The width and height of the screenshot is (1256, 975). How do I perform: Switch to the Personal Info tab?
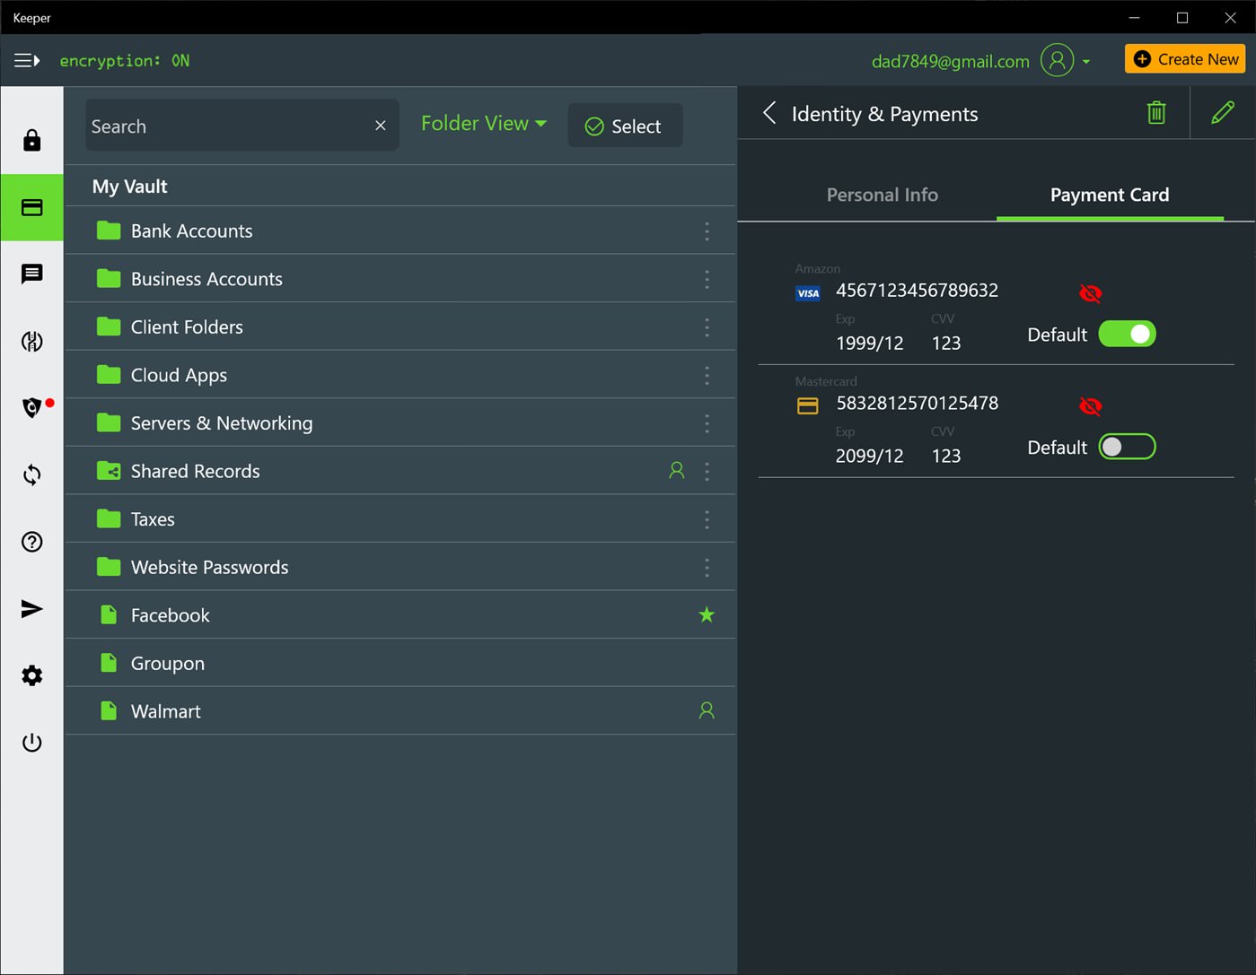click(x=882, y=195)
